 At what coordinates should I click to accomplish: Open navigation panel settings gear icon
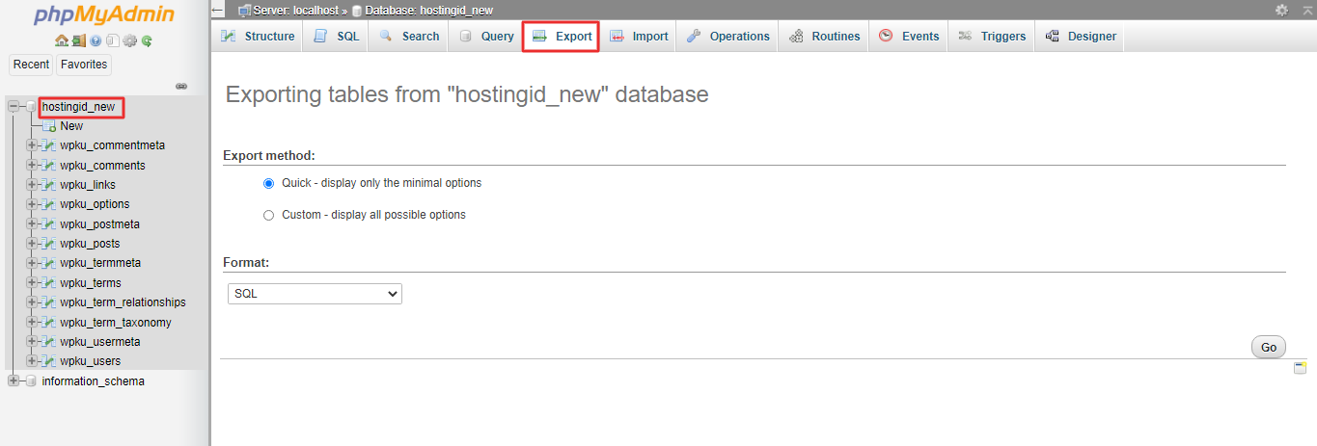point(129,40)
